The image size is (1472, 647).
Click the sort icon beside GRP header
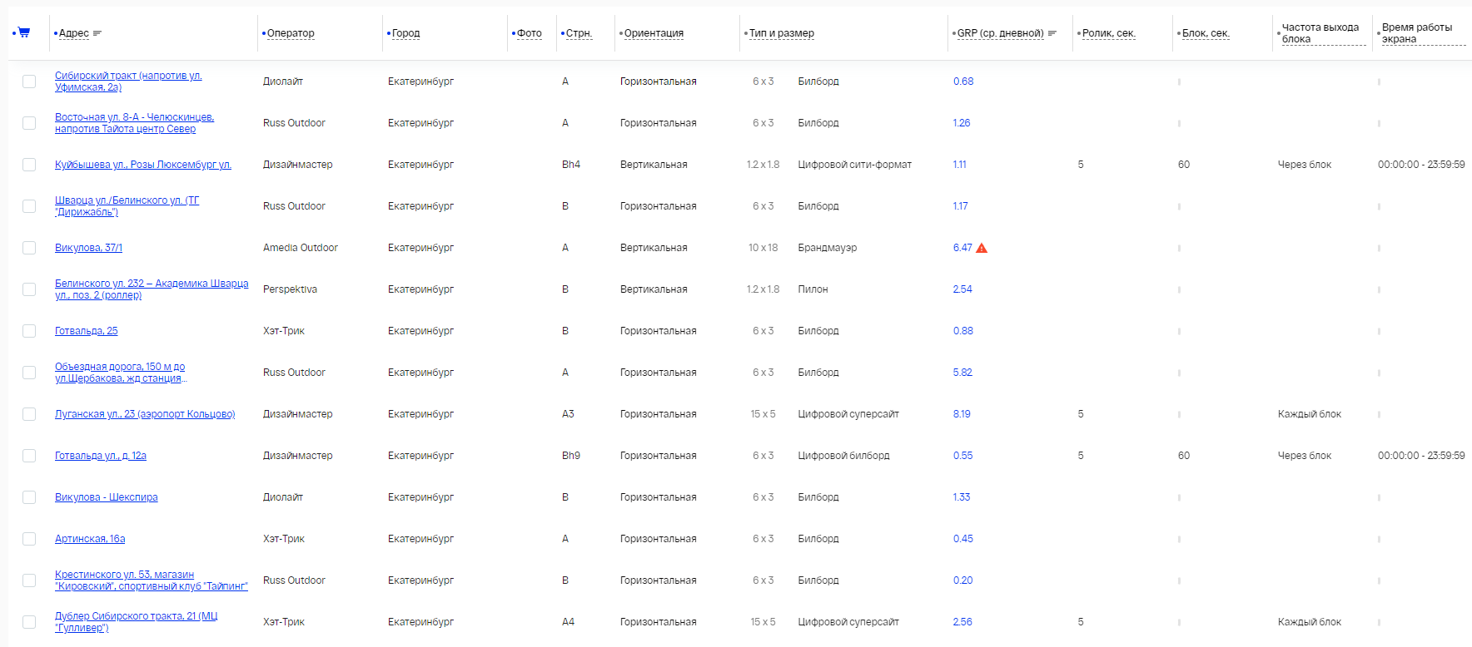(1052, 33)
